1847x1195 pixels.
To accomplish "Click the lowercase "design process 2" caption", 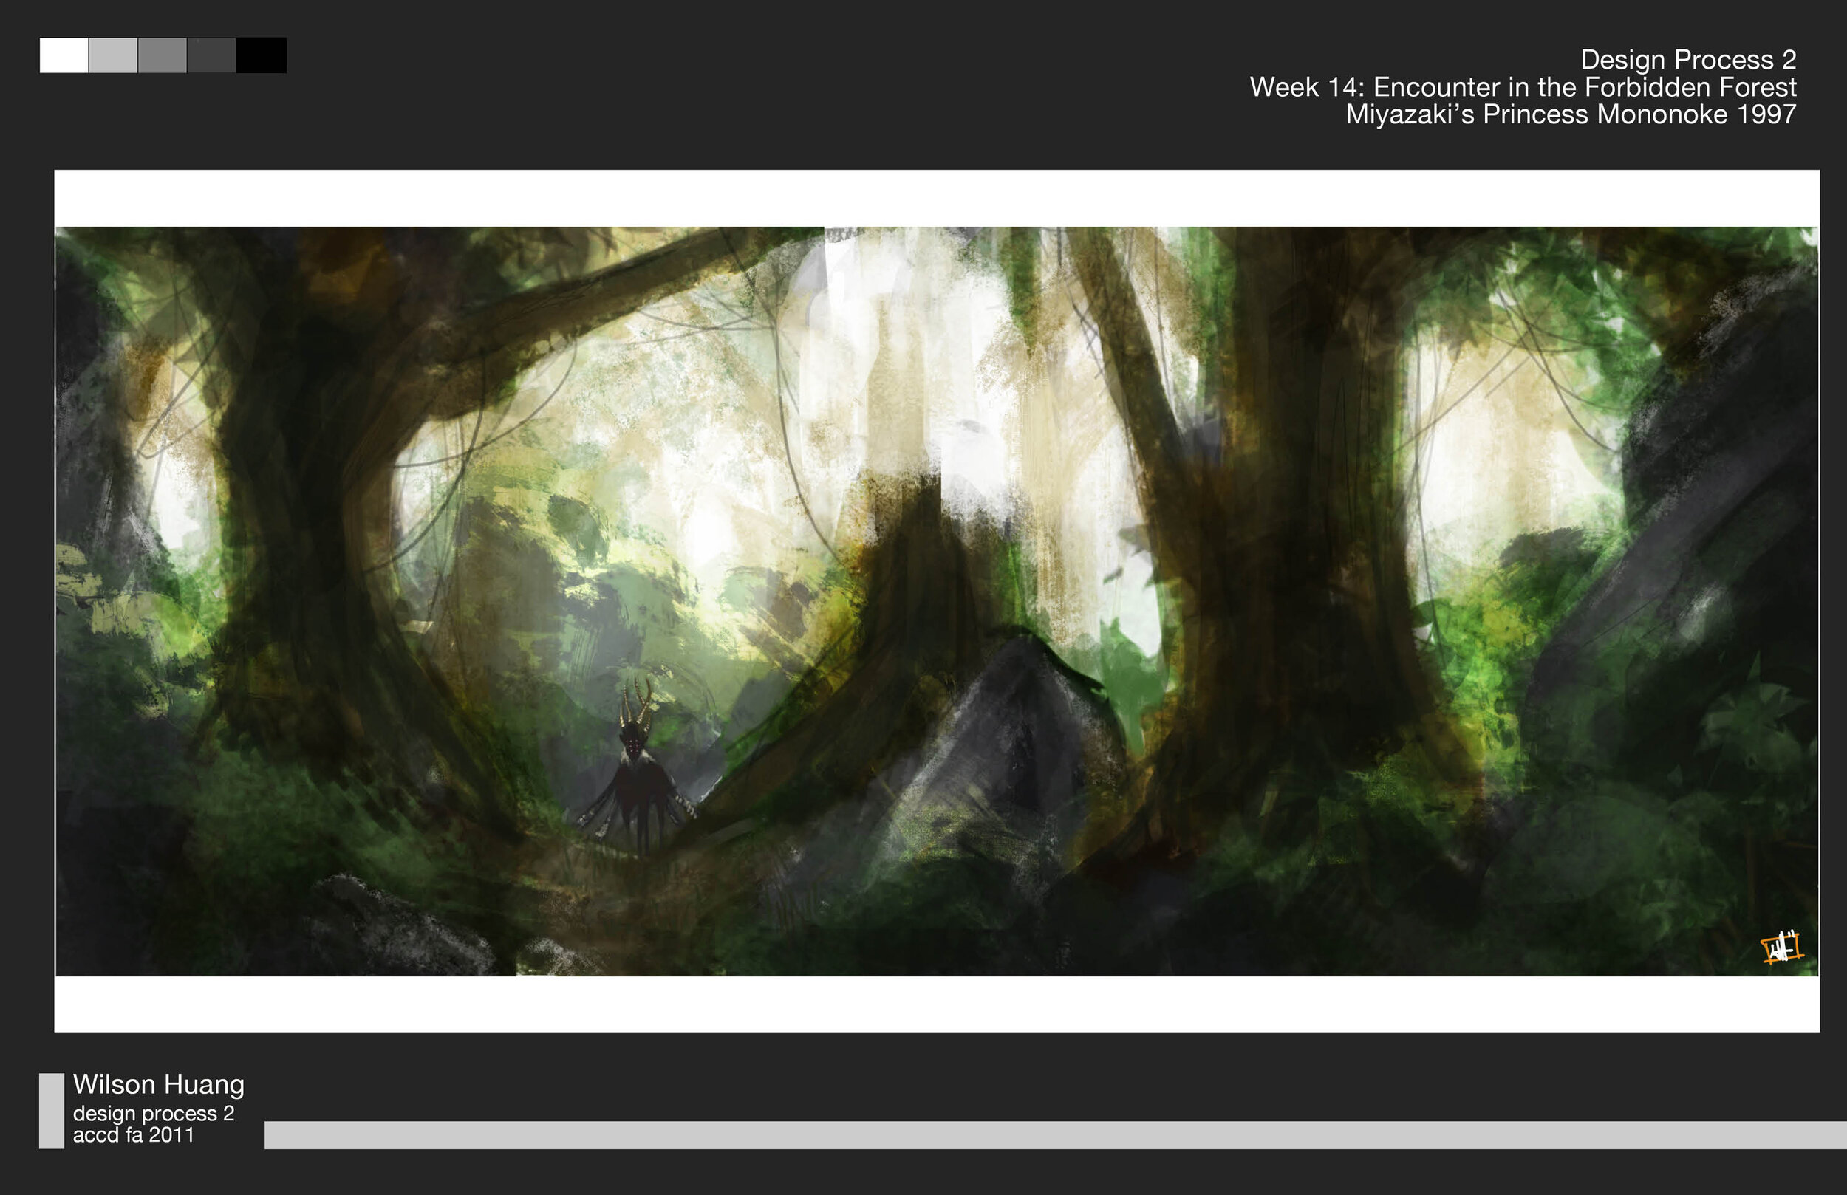I will click(154, 1113).
